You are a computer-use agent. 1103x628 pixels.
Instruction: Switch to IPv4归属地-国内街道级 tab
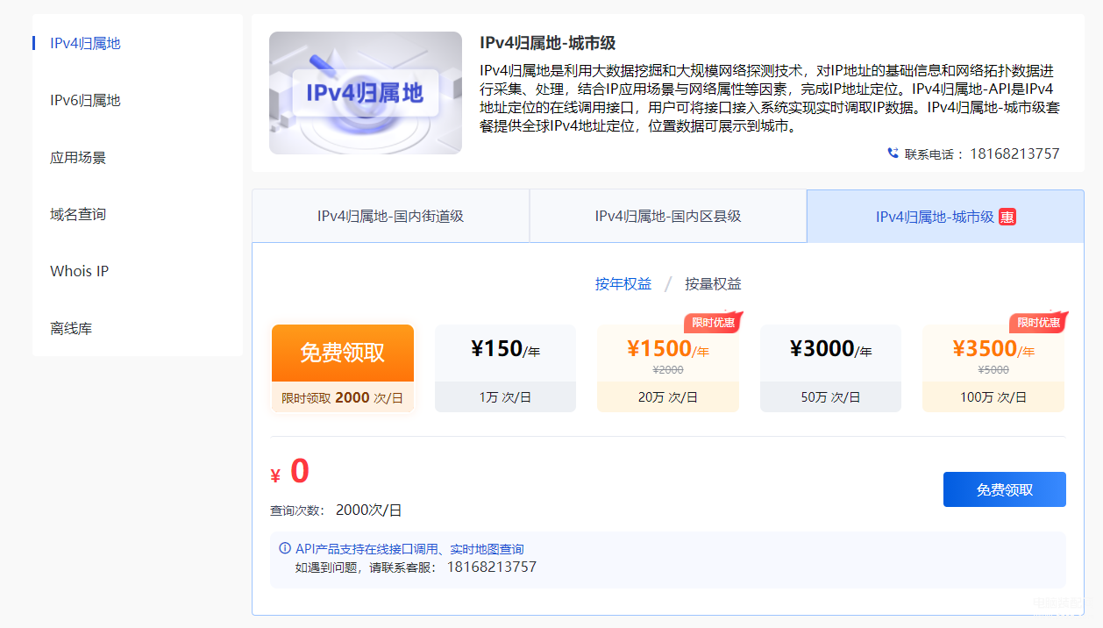390,216
